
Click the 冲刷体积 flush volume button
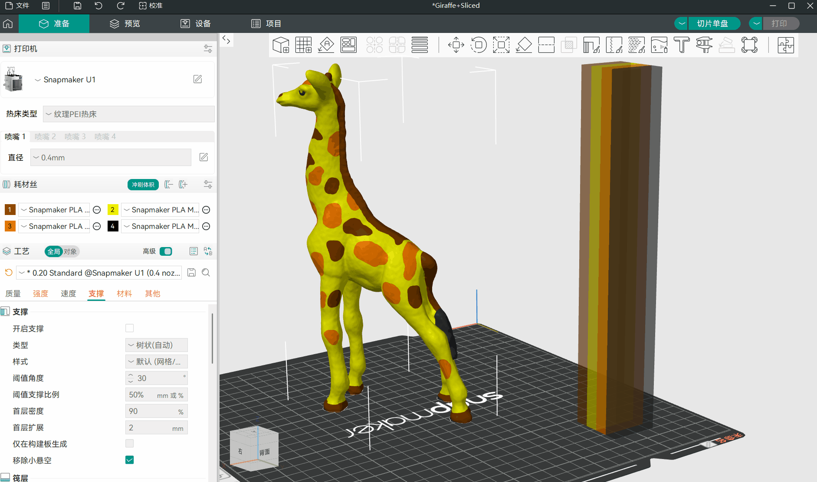click(x=143, y=185)
